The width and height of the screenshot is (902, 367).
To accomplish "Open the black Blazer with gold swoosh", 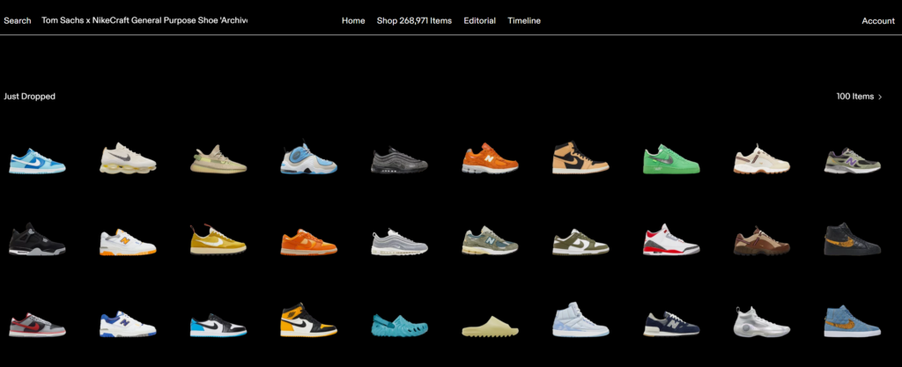I will pos(853,239).
